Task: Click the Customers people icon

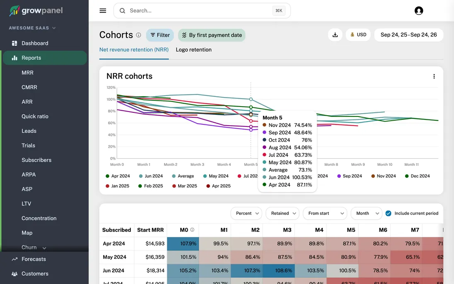Action: [x=14, y=274]
